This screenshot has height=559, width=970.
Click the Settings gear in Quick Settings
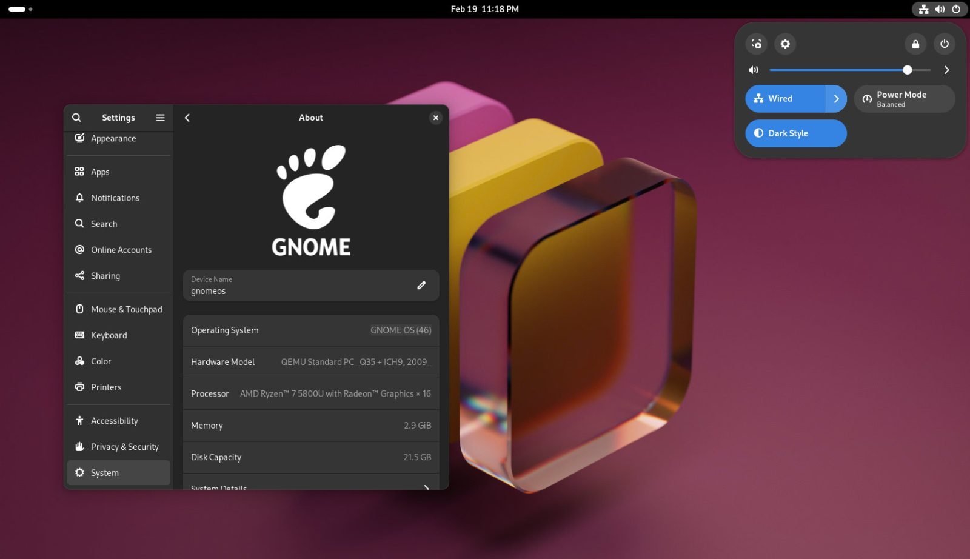click(x=786, y=44)
